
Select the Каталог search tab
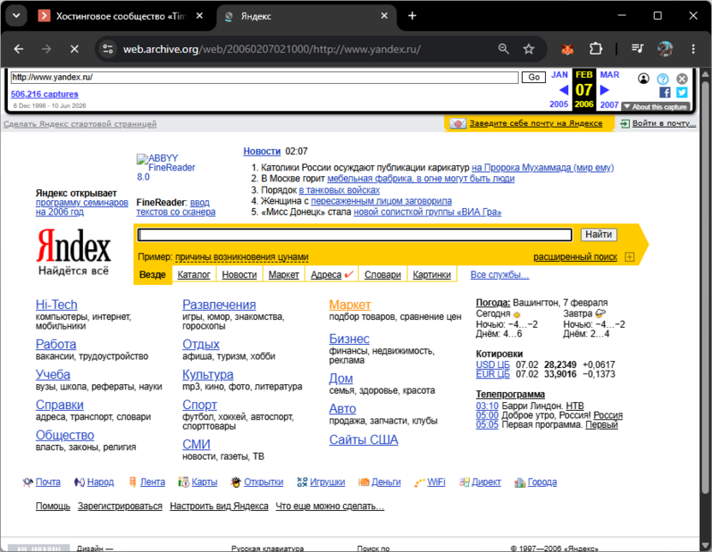194,275
